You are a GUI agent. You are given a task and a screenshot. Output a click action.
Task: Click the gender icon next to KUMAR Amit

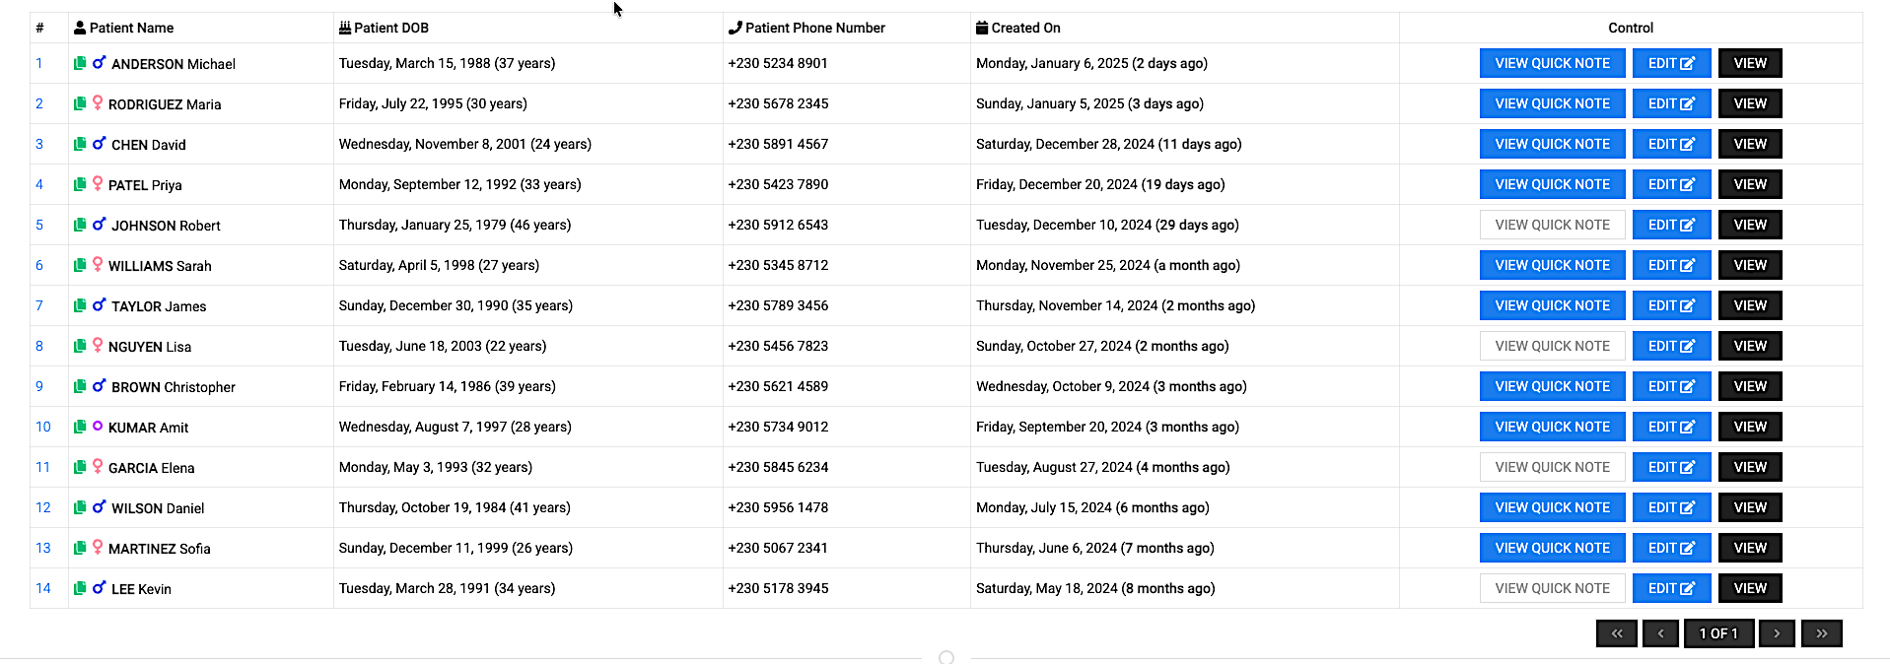click(x=99, y=427)
